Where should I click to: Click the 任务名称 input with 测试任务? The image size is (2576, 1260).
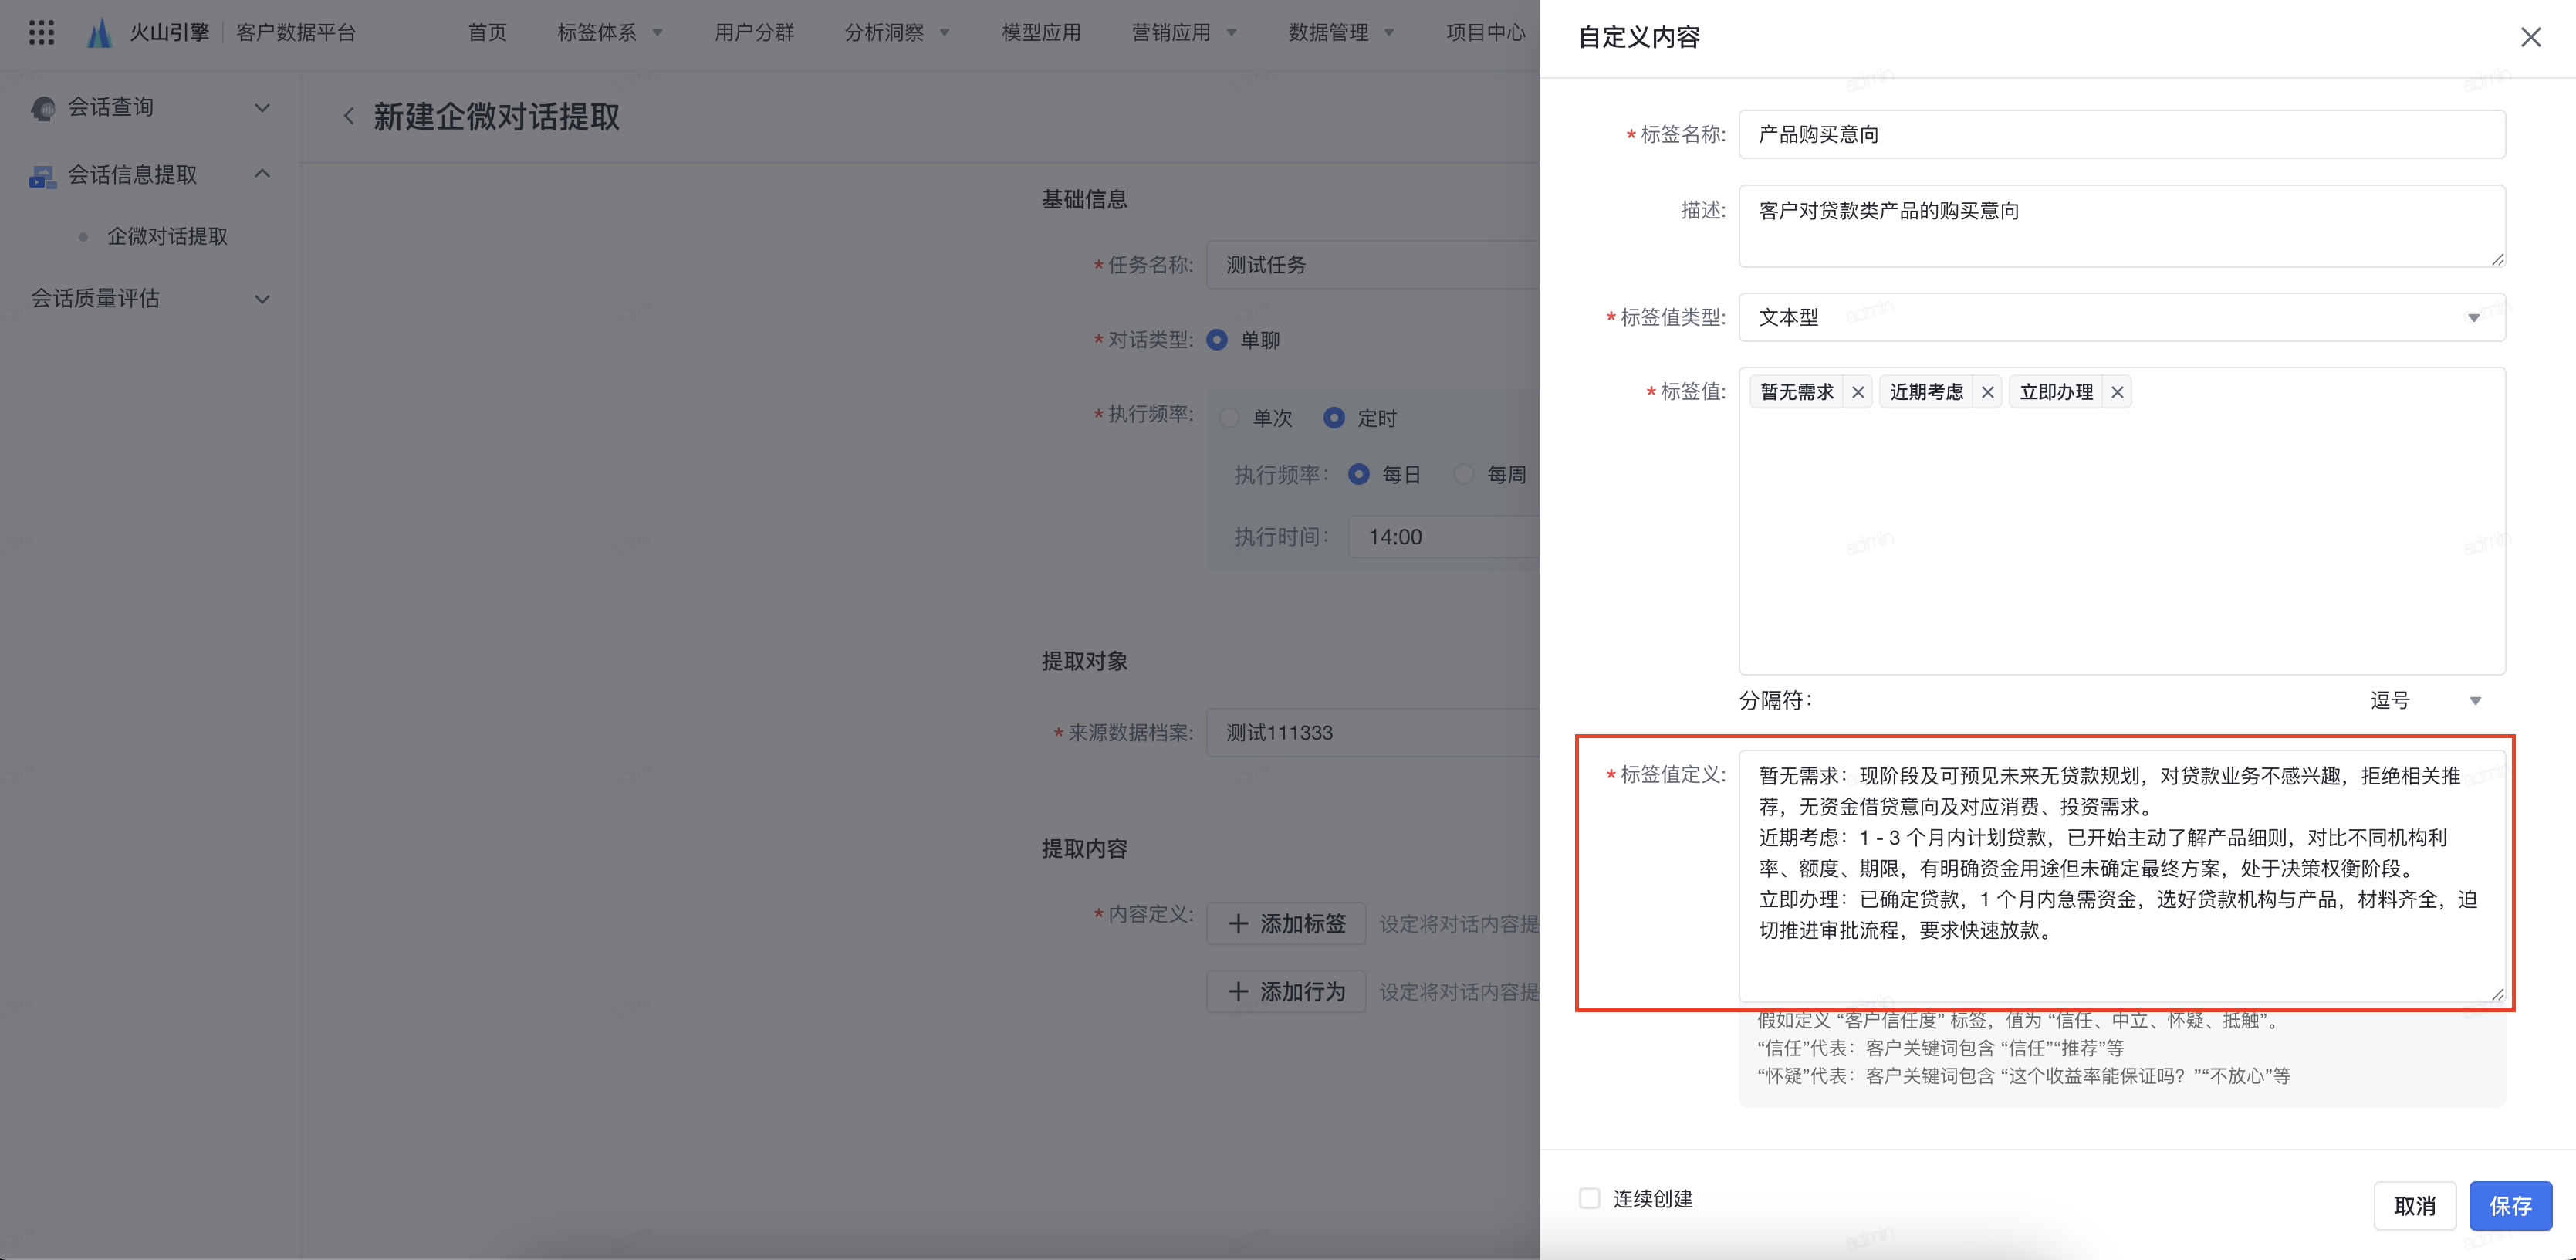(x=1373, y=266)
